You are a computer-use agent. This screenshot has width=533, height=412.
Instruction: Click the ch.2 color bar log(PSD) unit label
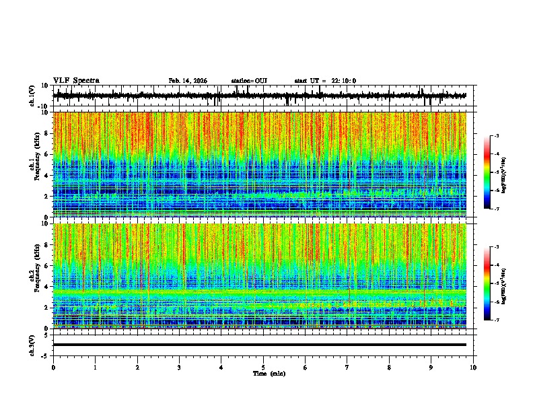(504, 286)
